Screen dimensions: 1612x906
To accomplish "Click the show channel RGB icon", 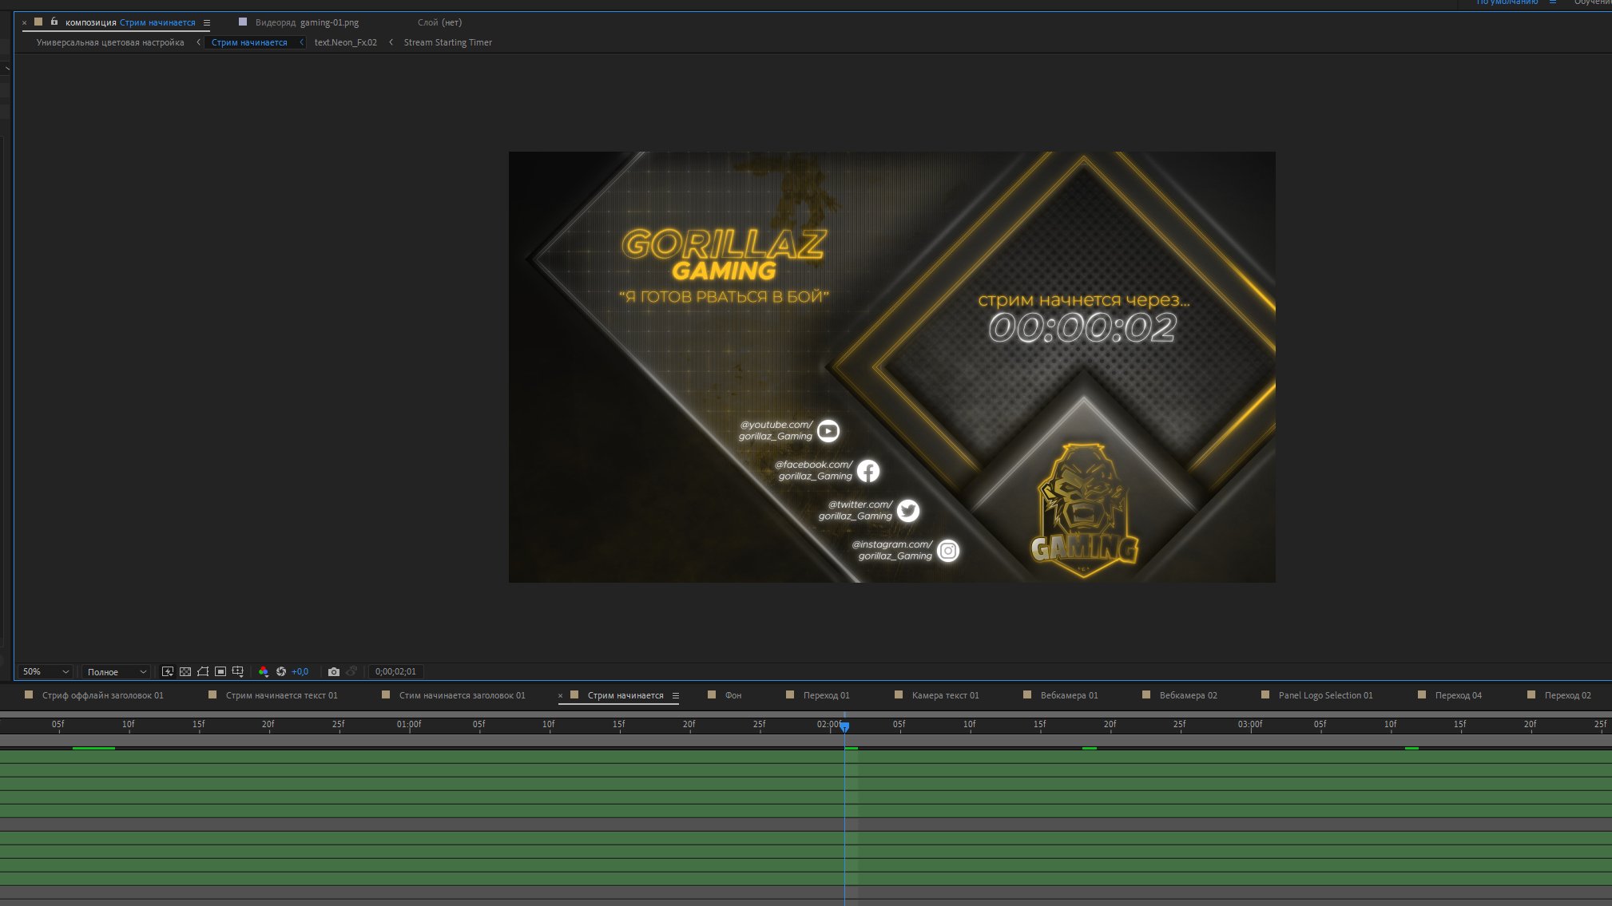I will pos(264,672).
